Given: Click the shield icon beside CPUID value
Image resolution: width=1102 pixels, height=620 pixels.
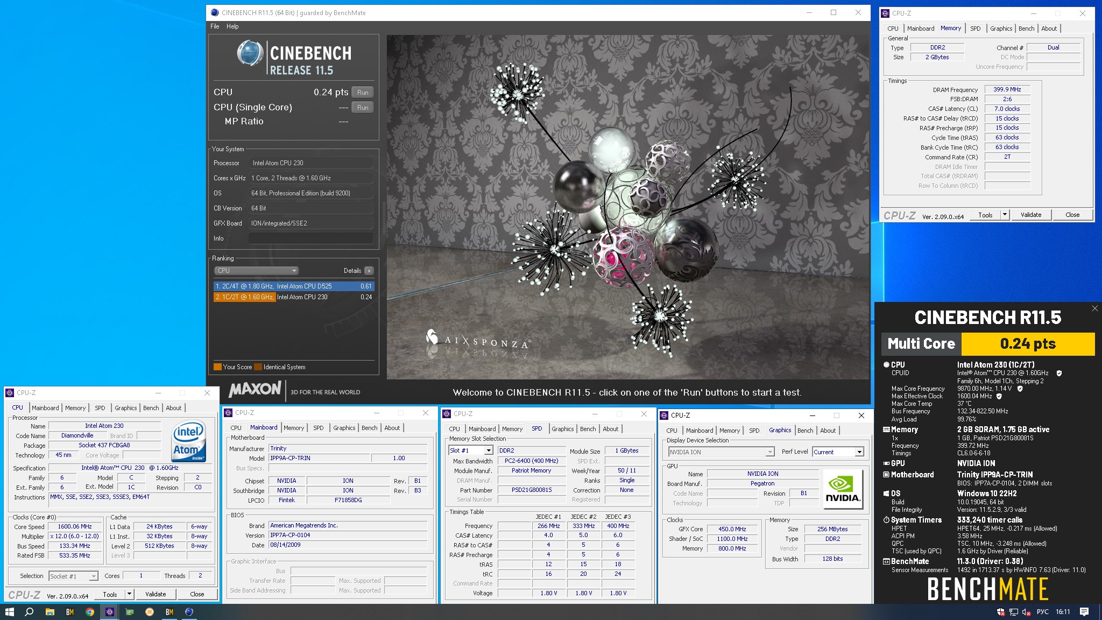Looking at the screenshot, I should click(1059, 373).
